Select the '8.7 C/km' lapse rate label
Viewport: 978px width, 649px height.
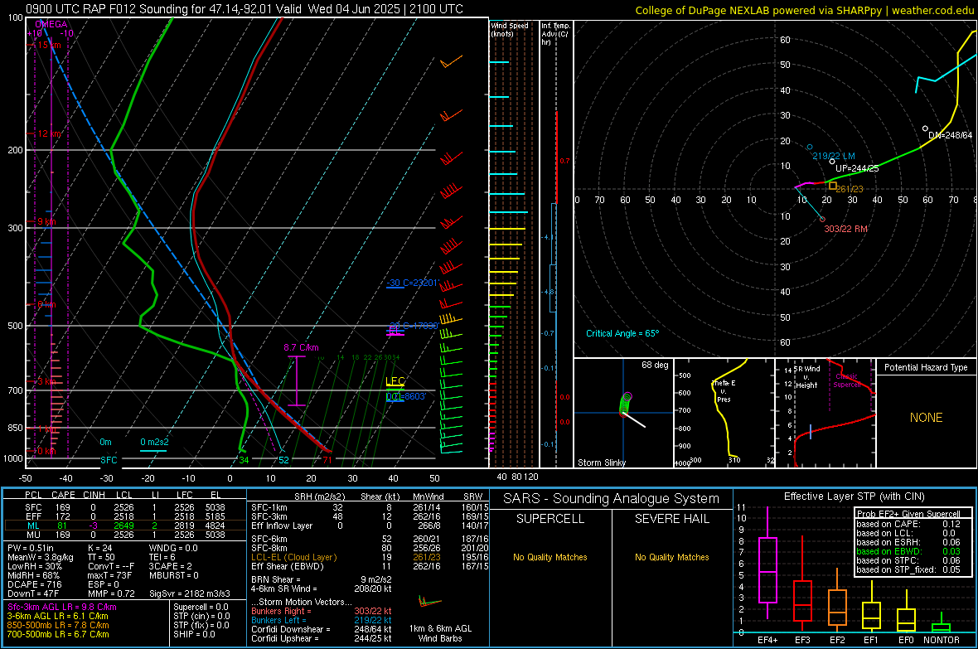point(301,347)
